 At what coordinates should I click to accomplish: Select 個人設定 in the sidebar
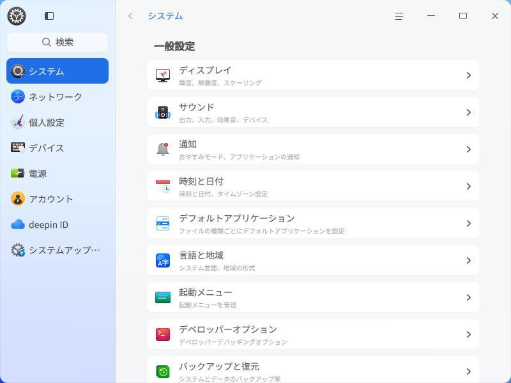tap(57, 122)
